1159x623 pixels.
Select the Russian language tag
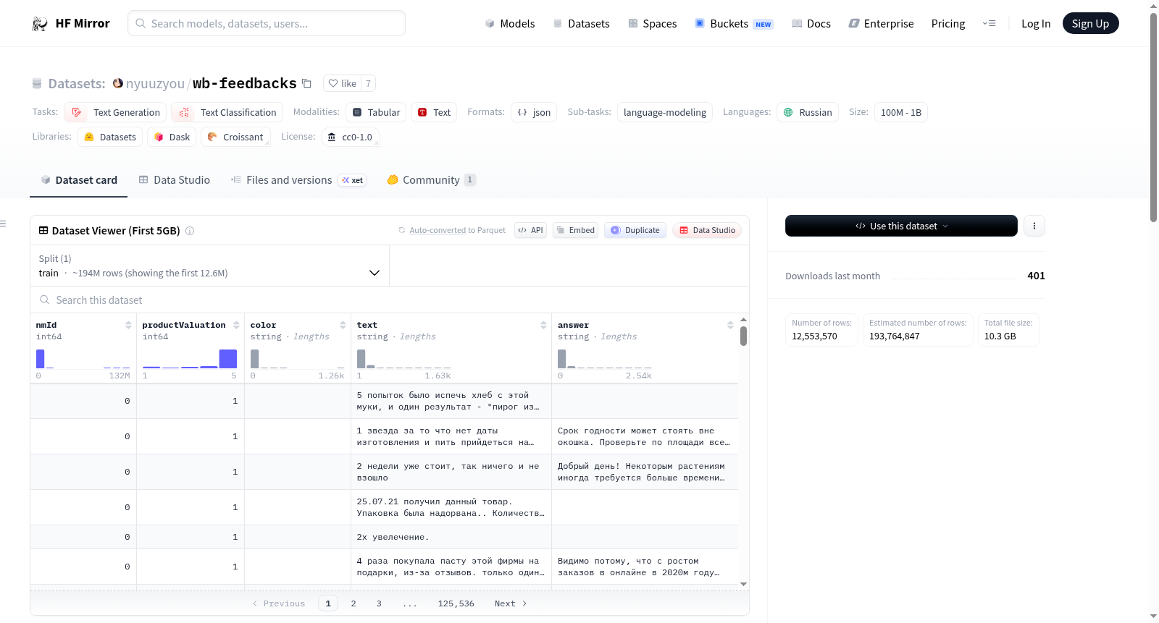(808, 112)
